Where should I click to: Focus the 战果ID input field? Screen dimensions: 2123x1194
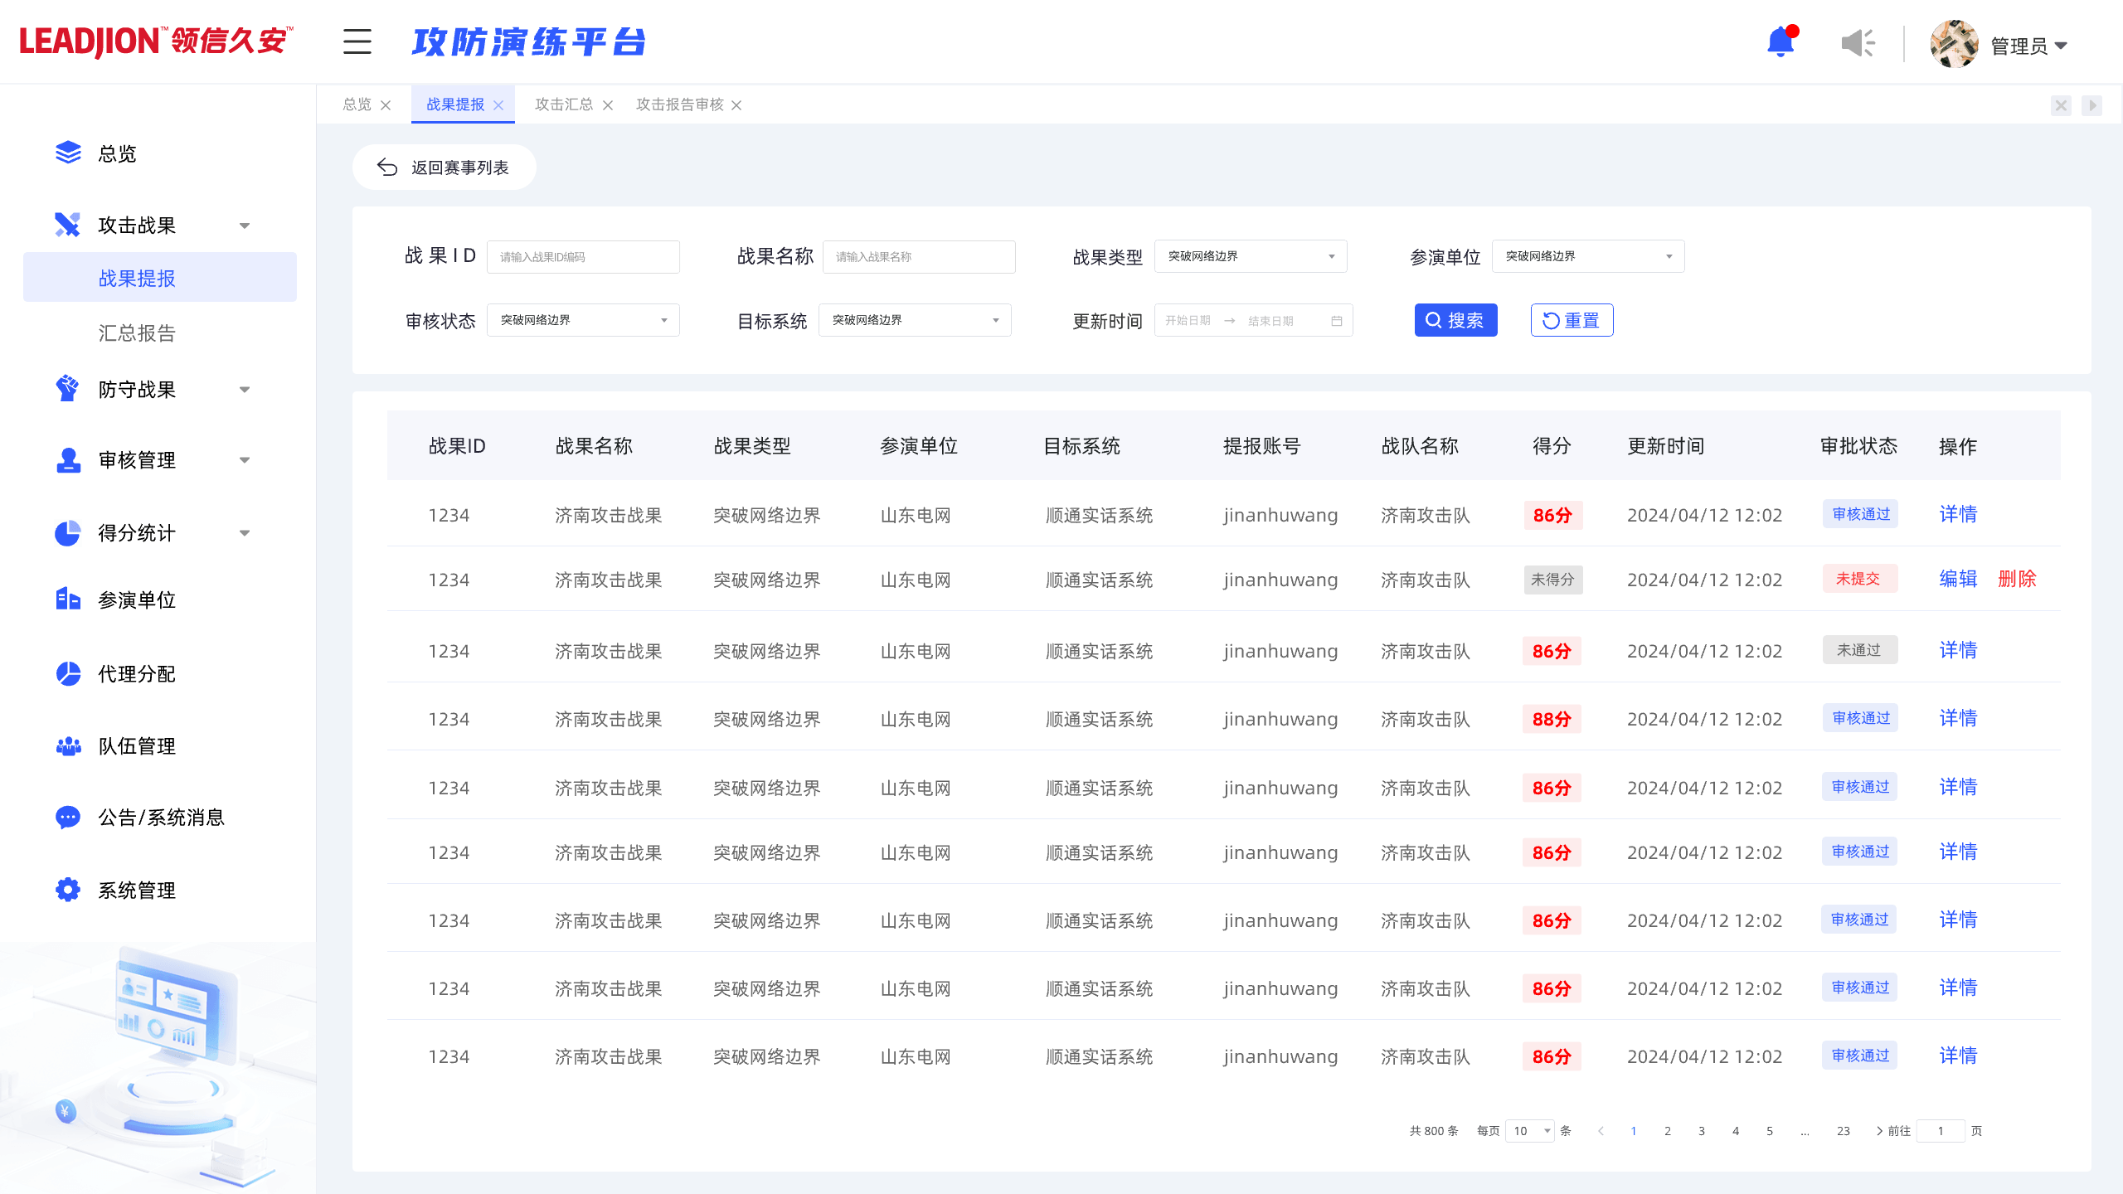point(583,257)
